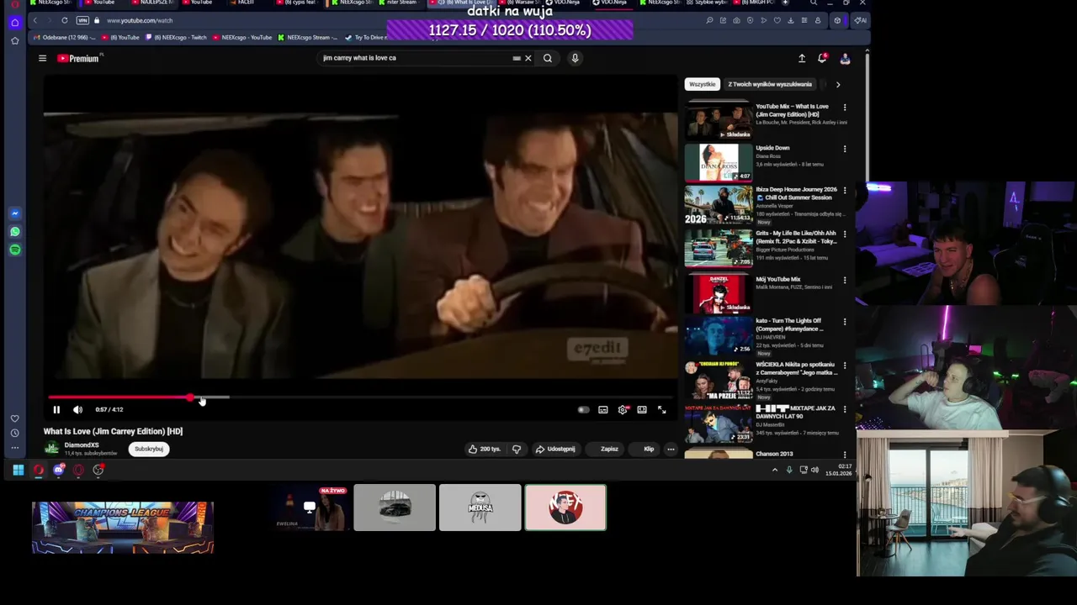Image resolution: width=1077 pixels, height=605 pixels.
Task: Open the DiamondXS channel name
Action: pos(82,445)
